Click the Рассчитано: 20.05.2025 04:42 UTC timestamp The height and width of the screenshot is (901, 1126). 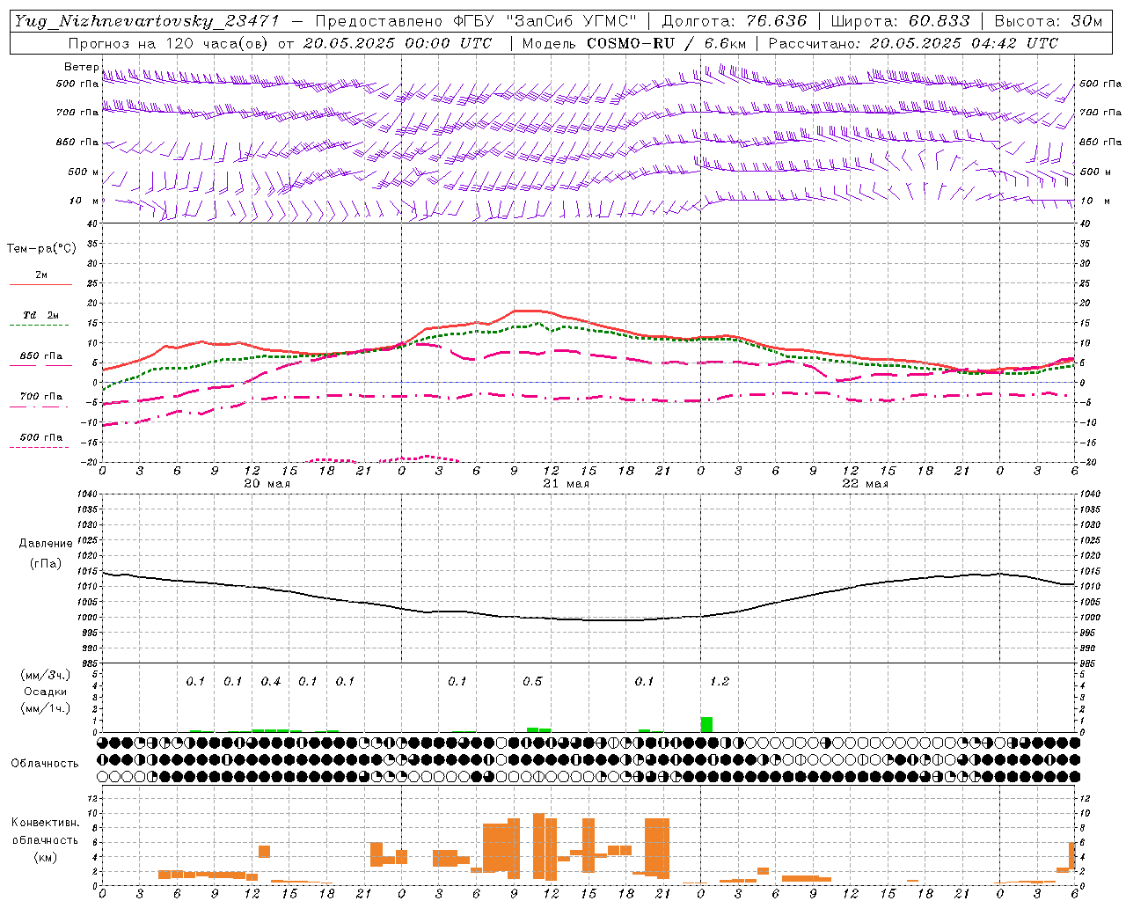pos(913,43)
